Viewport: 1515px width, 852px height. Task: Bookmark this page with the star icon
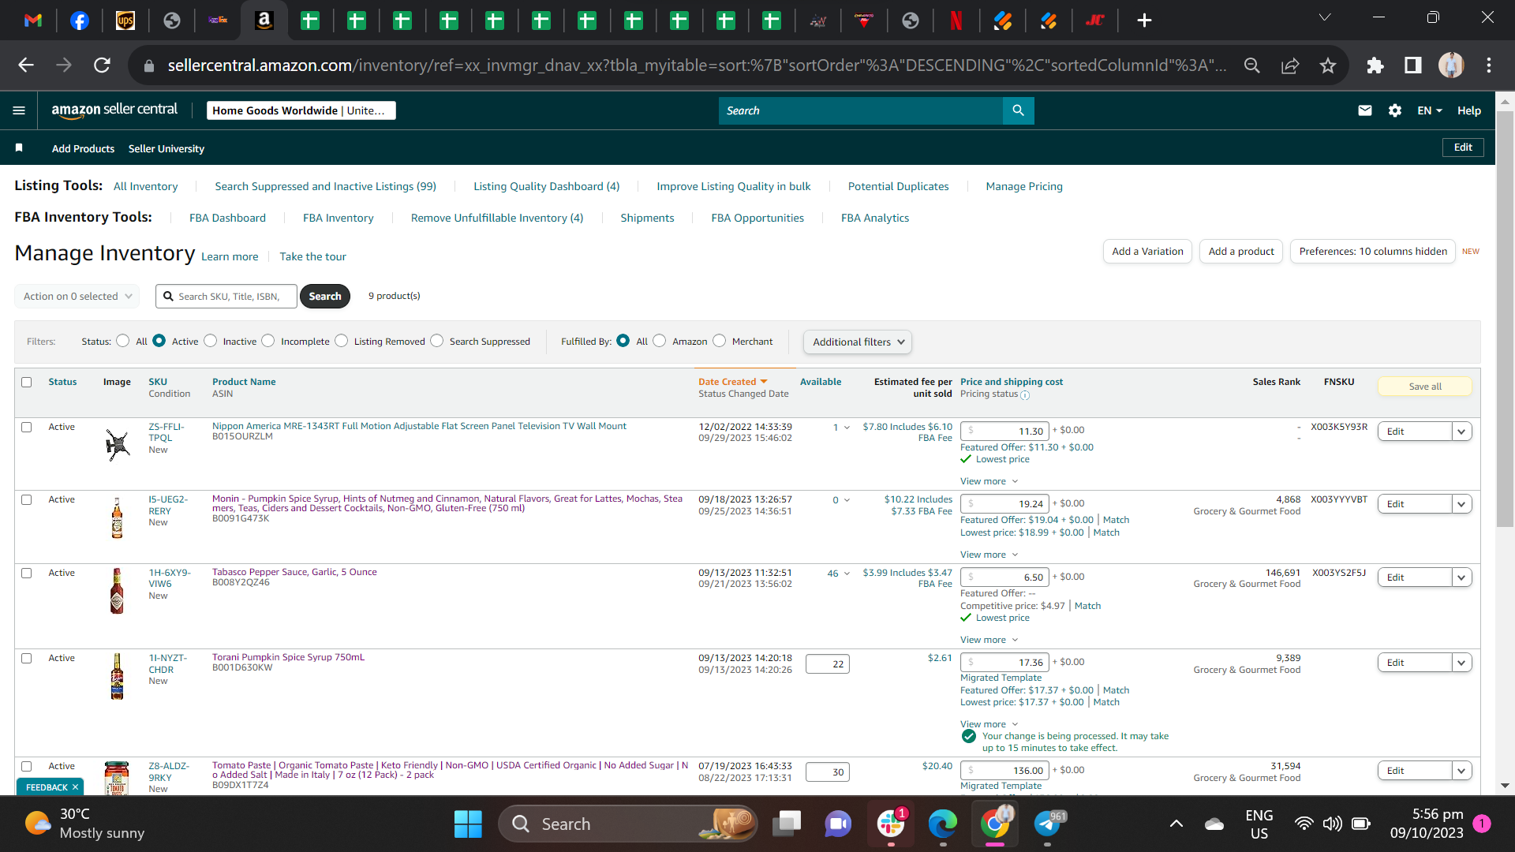(x=1328, y=65)
